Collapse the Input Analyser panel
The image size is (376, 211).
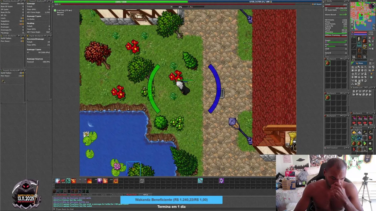click(x=49, y=36)
